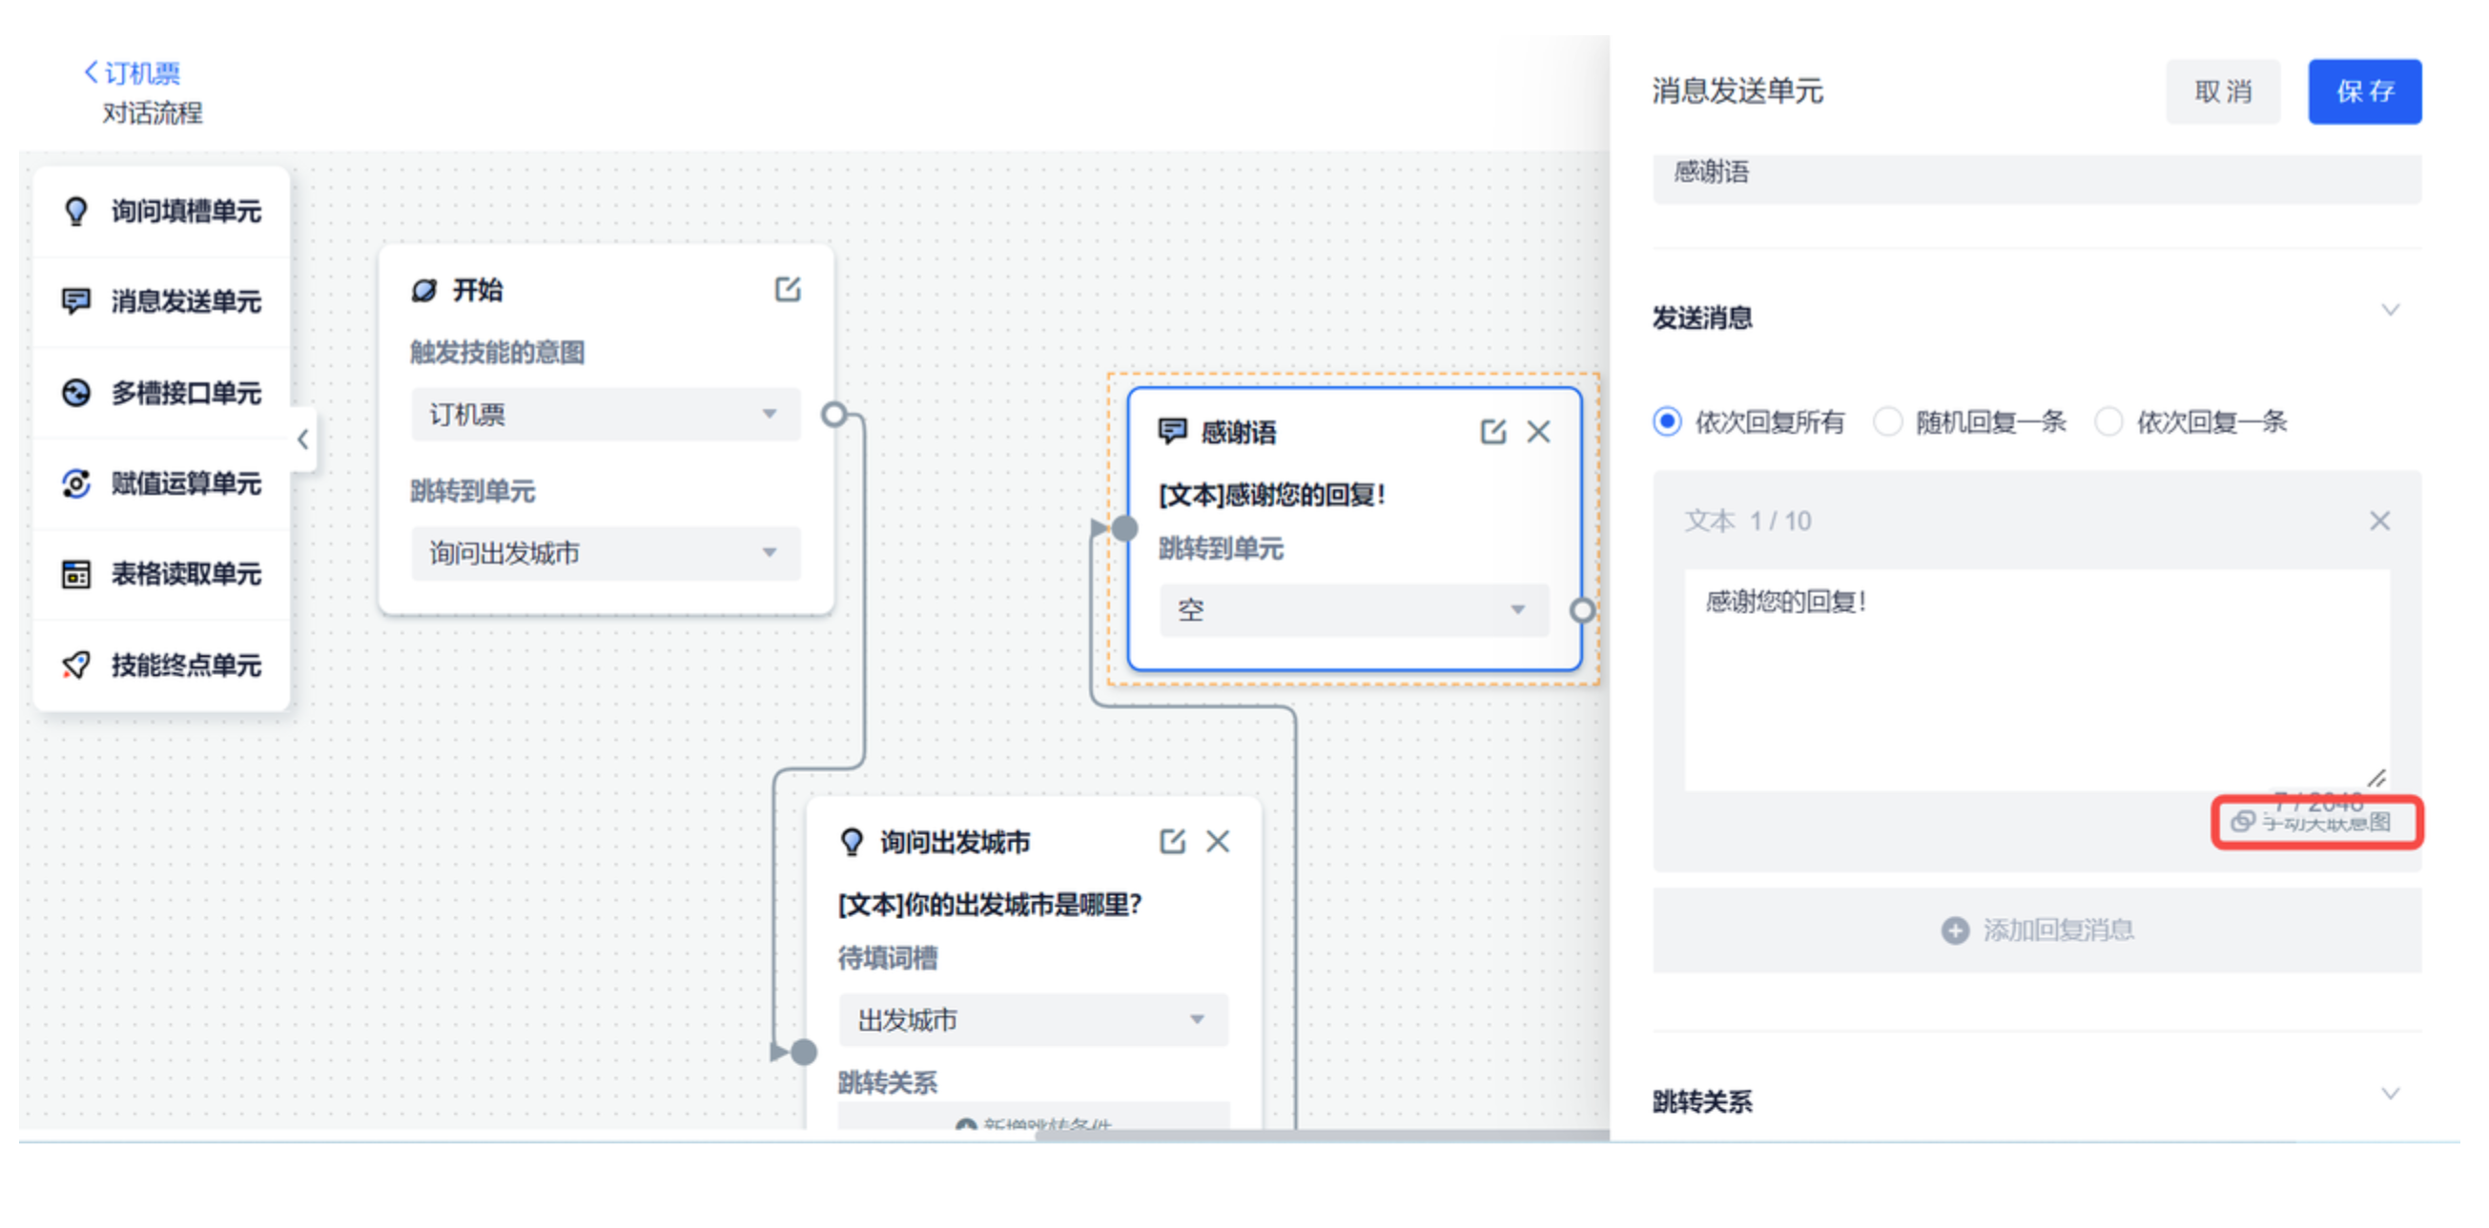Open the 询问出发城市 jump-to dropdown
Screen dimensions: 2489x1228
[606, 553]
